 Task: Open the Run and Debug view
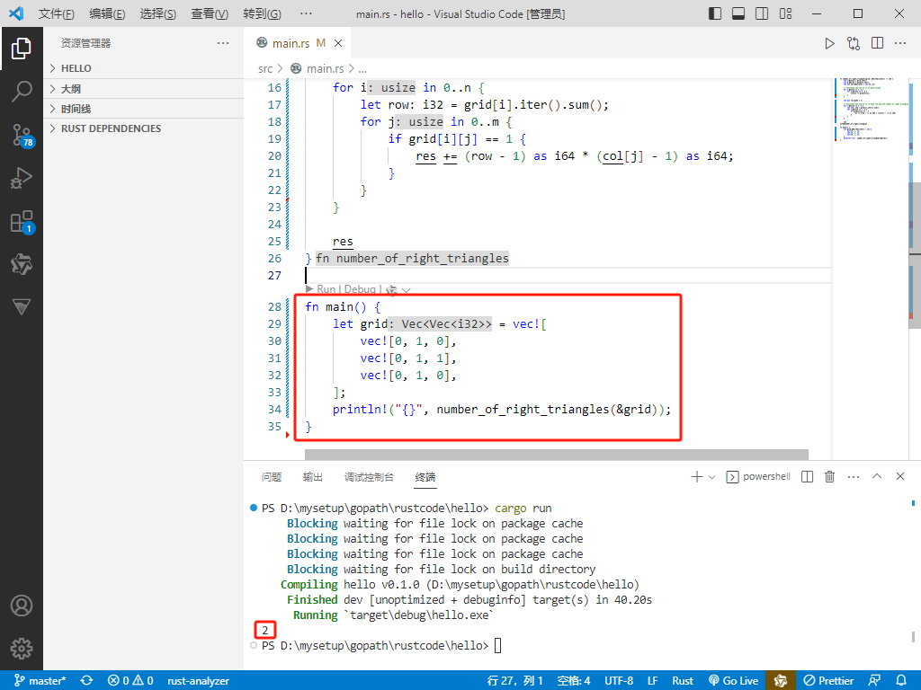click(22, 178)
